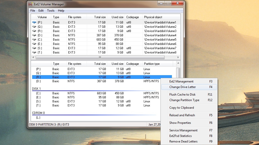Viewport: 259px width, 145px height.
Task: Open Show Properties from context menu
Action: click(189, 123)
